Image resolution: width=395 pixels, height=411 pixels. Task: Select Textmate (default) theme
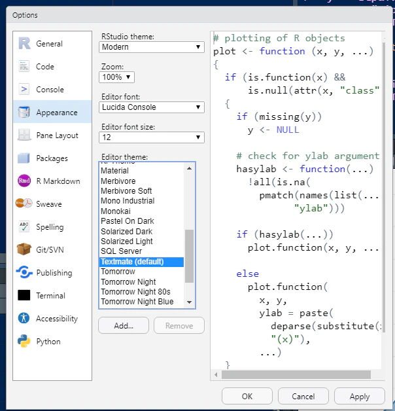pos(142,262)
